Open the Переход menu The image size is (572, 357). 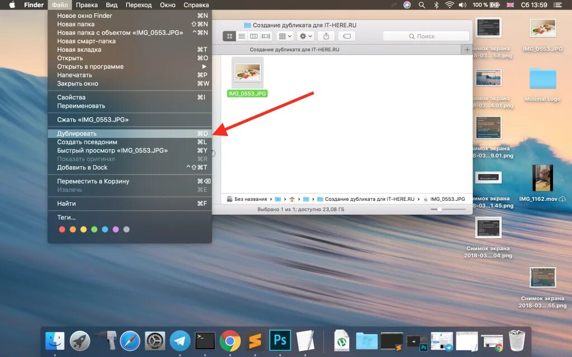coord(139,5)
